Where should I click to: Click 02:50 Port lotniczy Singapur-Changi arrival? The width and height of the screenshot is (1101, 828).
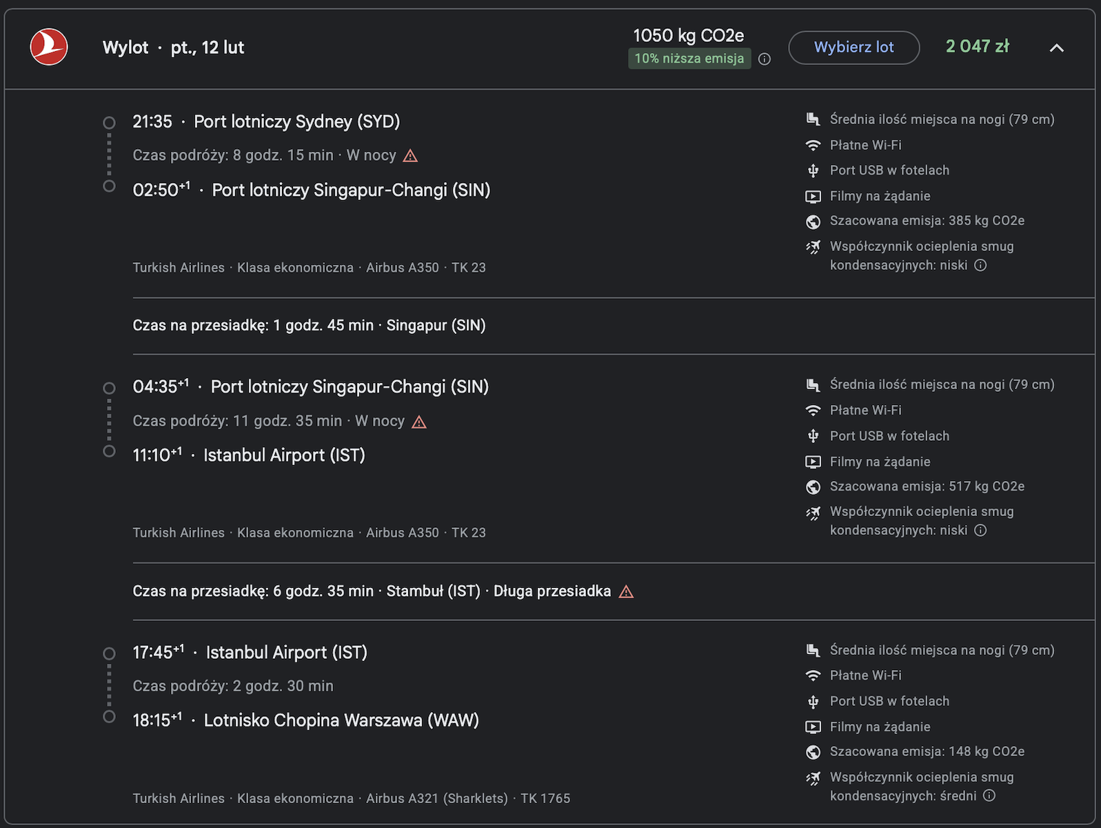point(312,190)
